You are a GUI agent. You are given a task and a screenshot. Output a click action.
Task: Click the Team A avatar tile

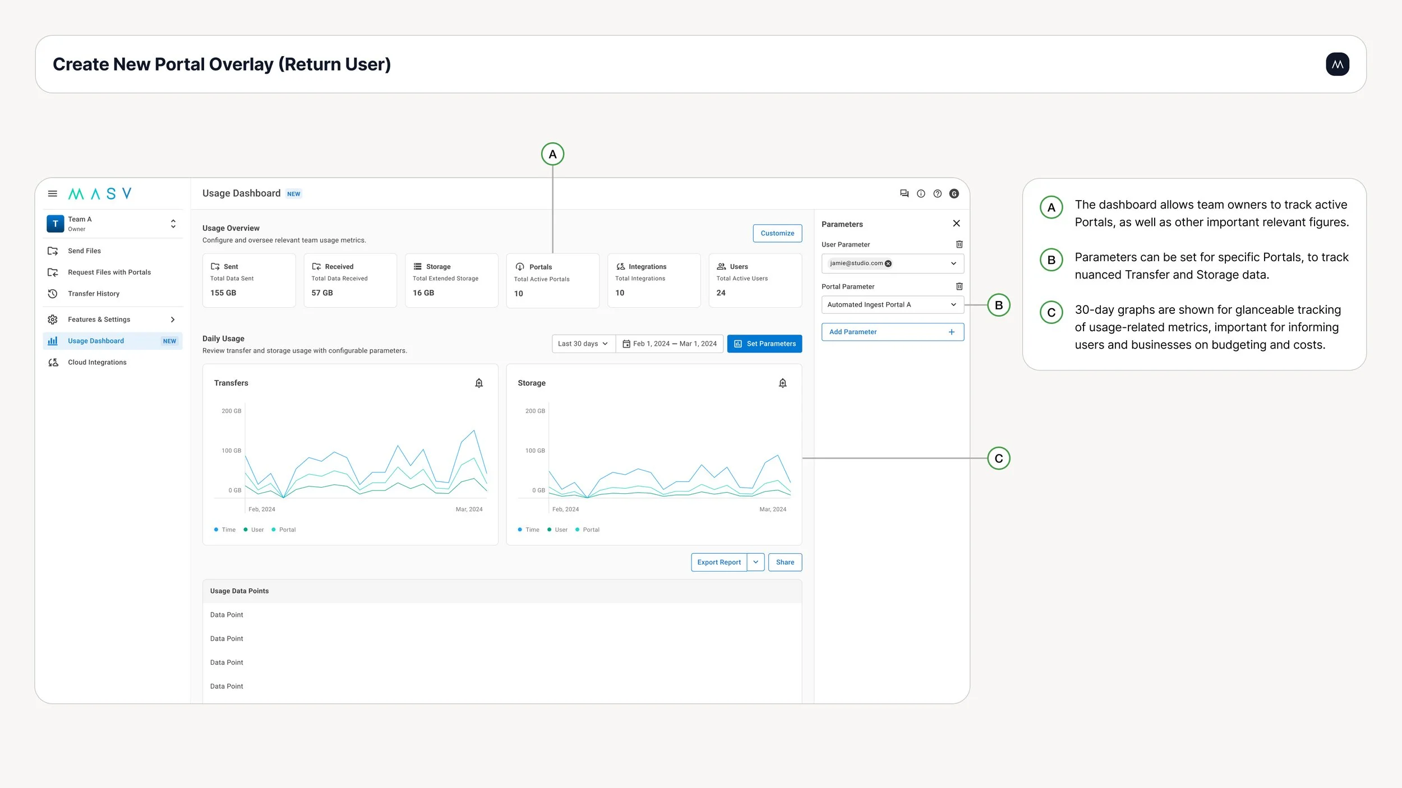click(x=55, y=224)
